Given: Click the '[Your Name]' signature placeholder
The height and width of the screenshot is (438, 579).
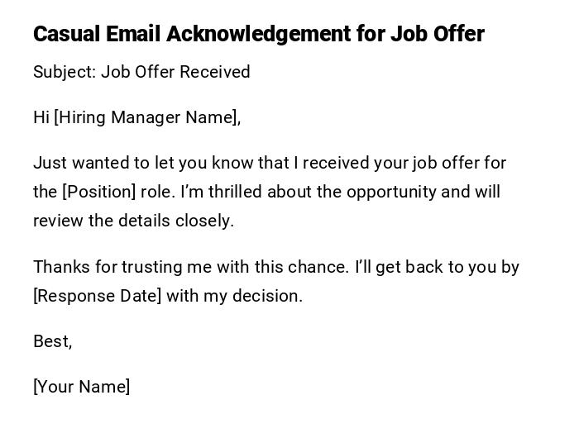Looking at the screenshot, I should 81,387.
